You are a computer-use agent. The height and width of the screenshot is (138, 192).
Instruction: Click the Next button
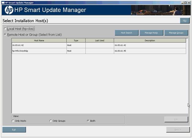point(178,129)
